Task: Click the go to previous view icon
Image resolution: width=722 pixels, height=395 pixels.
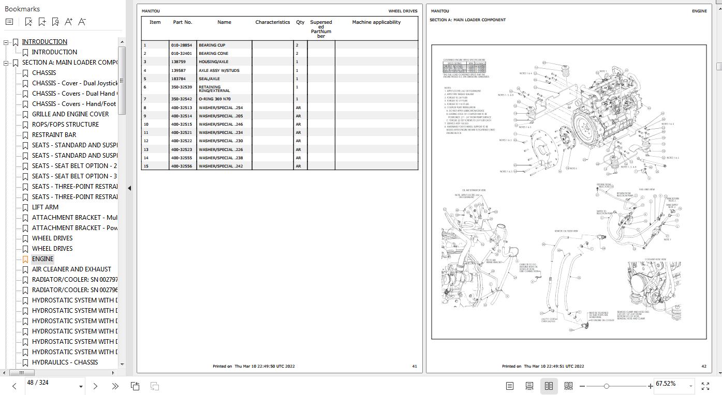Action: (x=135, y=386)
